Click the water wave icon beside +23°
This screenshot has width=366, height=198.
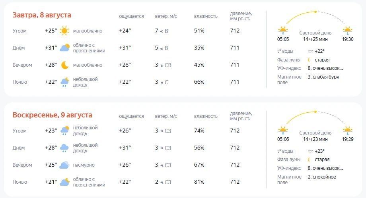(x=311, y=151)
